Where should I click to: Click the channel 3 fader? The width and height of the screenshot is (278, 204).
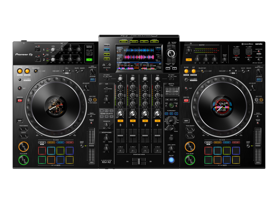click(120, 136)
